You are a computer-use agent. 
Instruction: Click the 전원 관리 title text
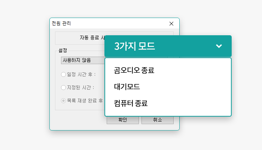[61, 23]
